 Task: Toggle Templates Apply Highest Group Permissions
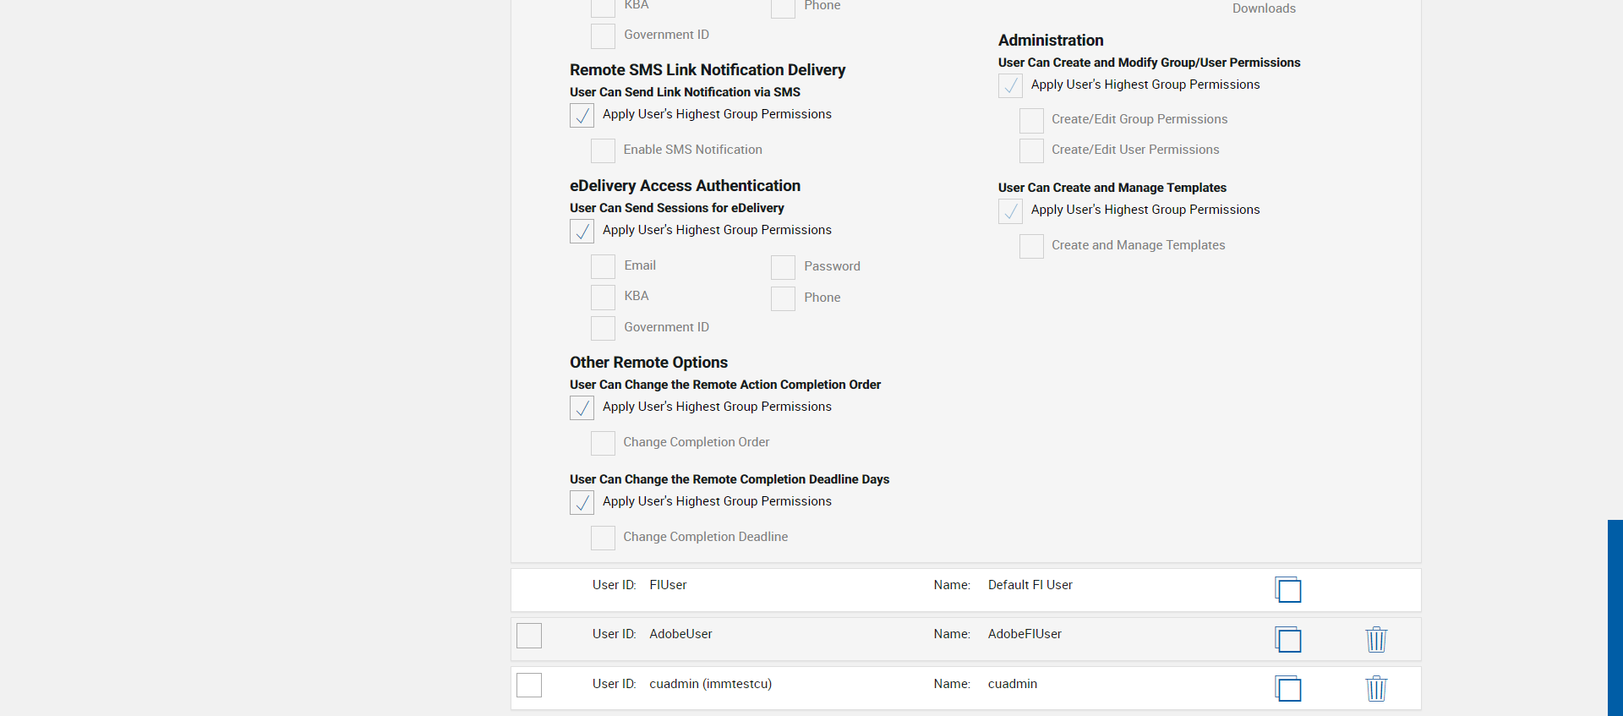(1010, 210)
